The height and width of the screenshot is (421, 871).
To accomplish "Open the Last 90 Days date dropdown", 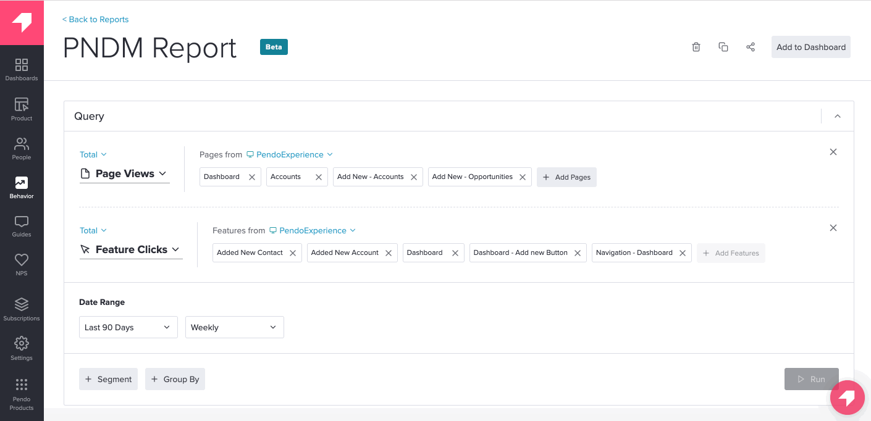I will [128, 327].
